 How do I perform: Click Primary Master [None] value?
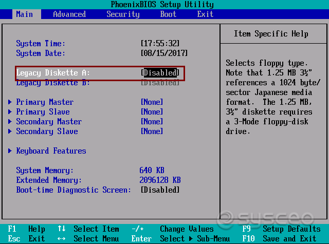pos(152,102)
